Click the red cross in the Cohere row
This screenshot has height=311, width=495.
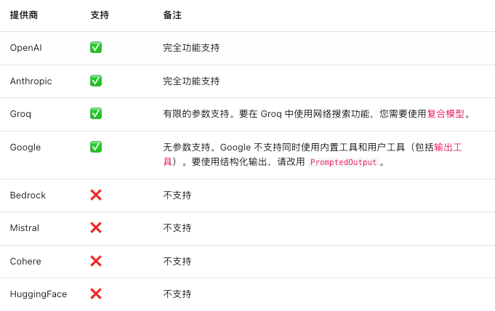click(x=96, y=261)
